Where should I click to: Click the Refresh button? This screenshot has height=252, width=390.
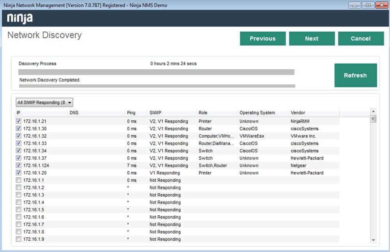(355, 75)
